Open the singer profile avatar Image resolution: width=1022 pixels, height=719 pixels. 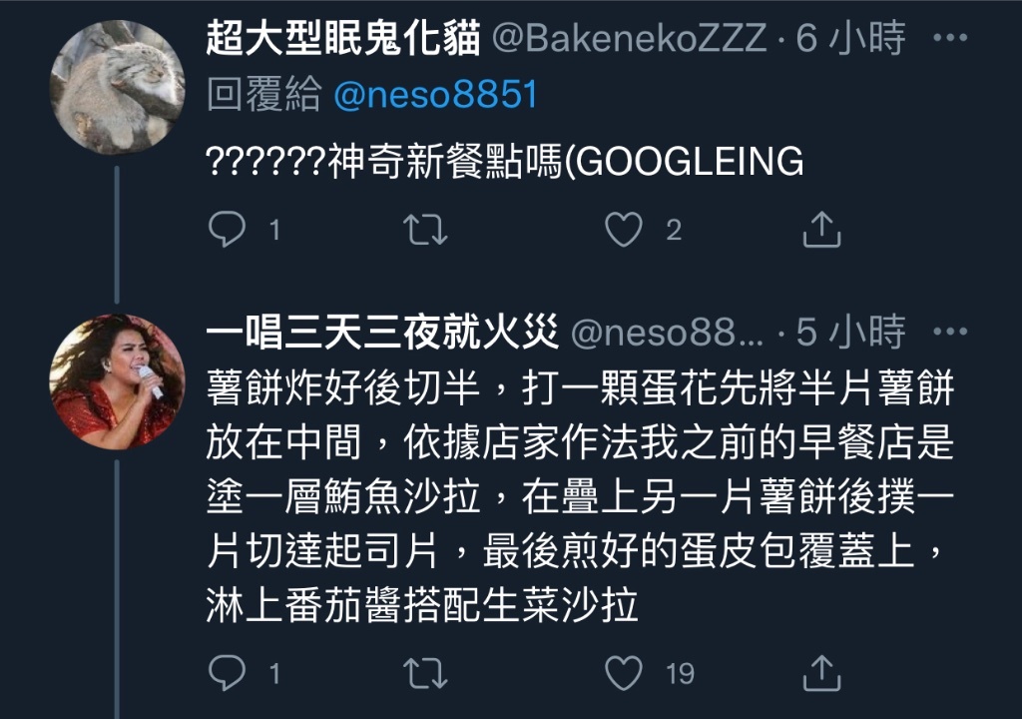point(118,381)
